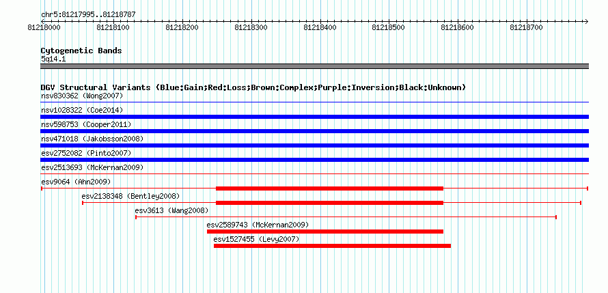Image resolution: width=608 pixels, height=293 pixels.
Task: Select the thin red esv3613 line
Action: click(x=346, y=217)
